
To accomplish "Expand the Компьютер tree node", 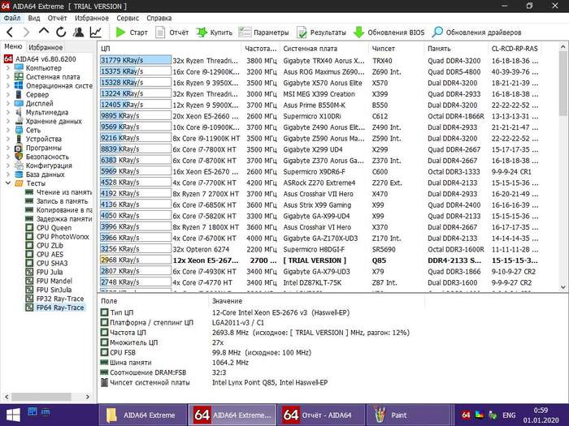I will [8, 68].
